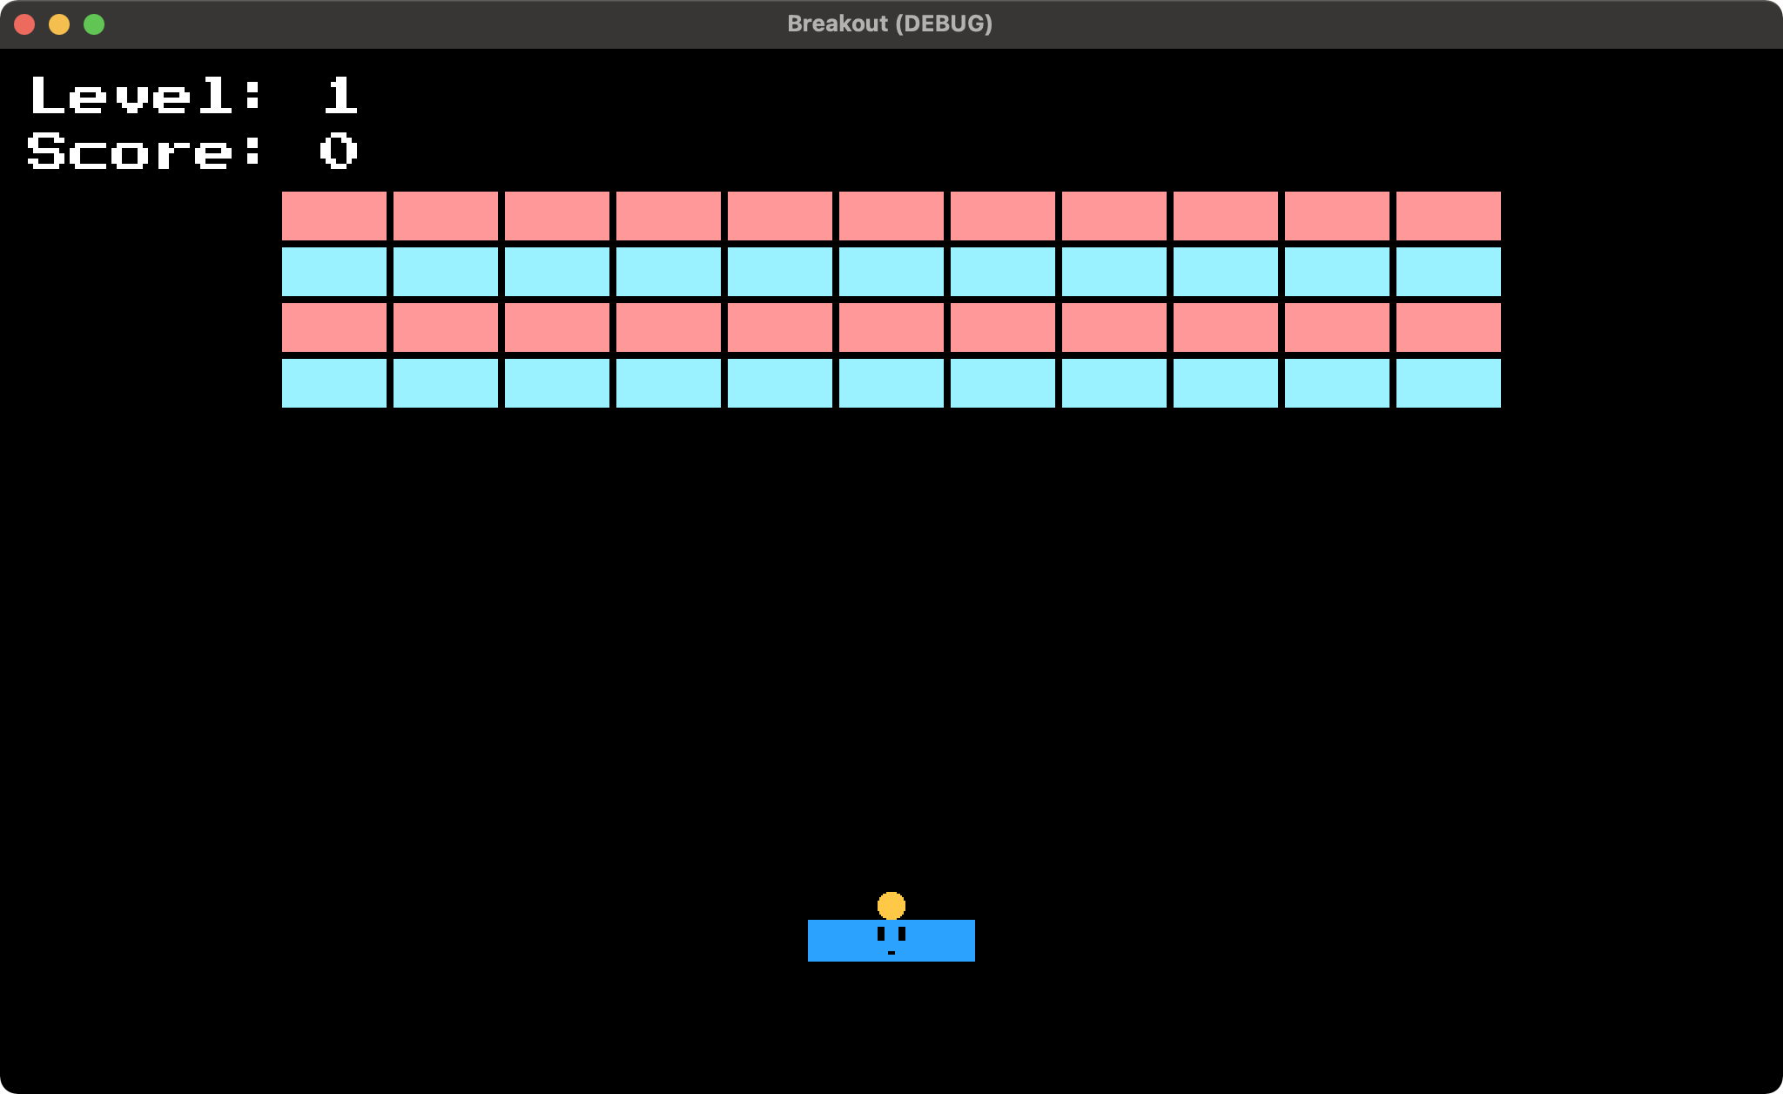Click the fourth pink brick in third row
Screen dimensions: 1783x1094
point(669,328)
